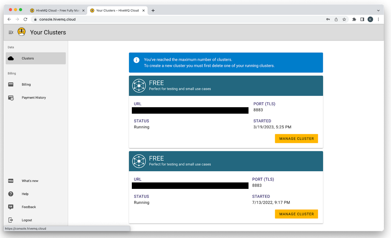Viewport: 391px width, 238px height.
Task: Click the Payment History clock-card icon
Action: pyautogui.click(x=11, y=97)
